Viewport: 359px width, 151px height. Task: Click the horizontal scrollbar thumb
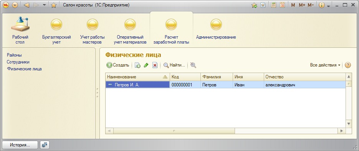[174, 131]
